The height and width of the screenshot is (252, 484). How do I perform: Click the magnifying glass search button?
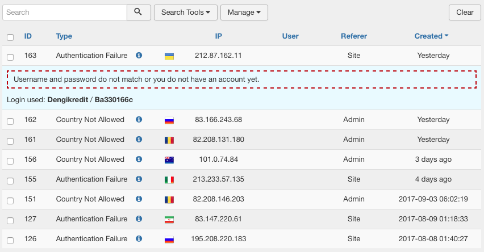click(x=138, y=12)
